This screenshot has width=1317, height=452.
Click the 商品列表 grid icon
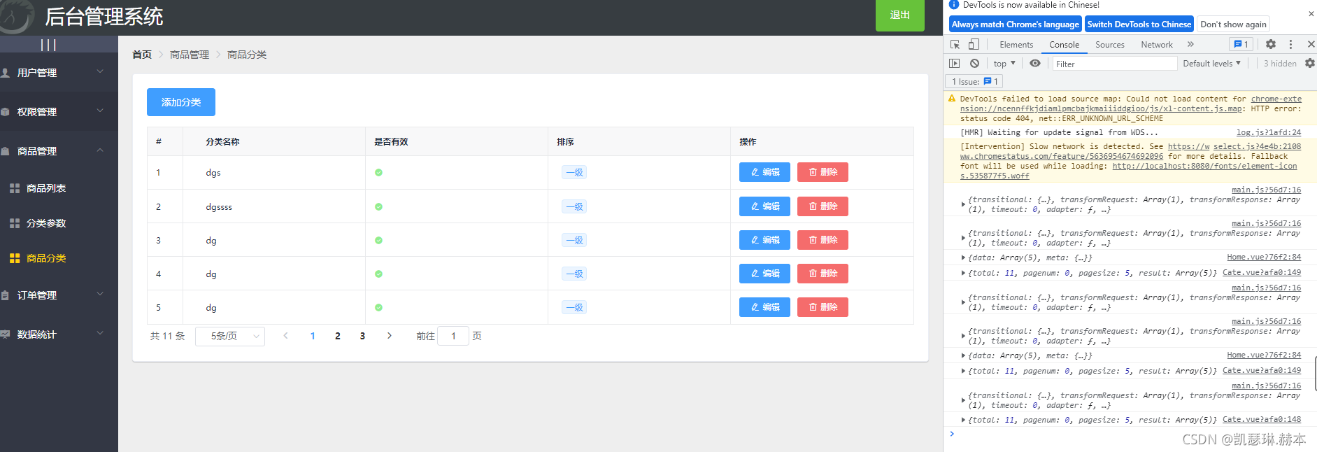pyautogui.click(x=15, y=188)
